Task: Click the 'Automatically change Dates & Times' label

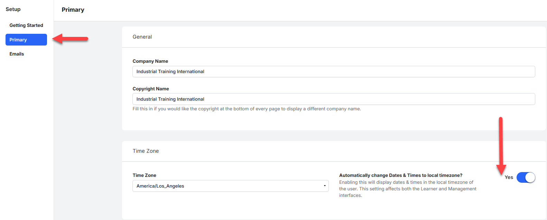Action: pyautogui.click(x=401, y=175)
